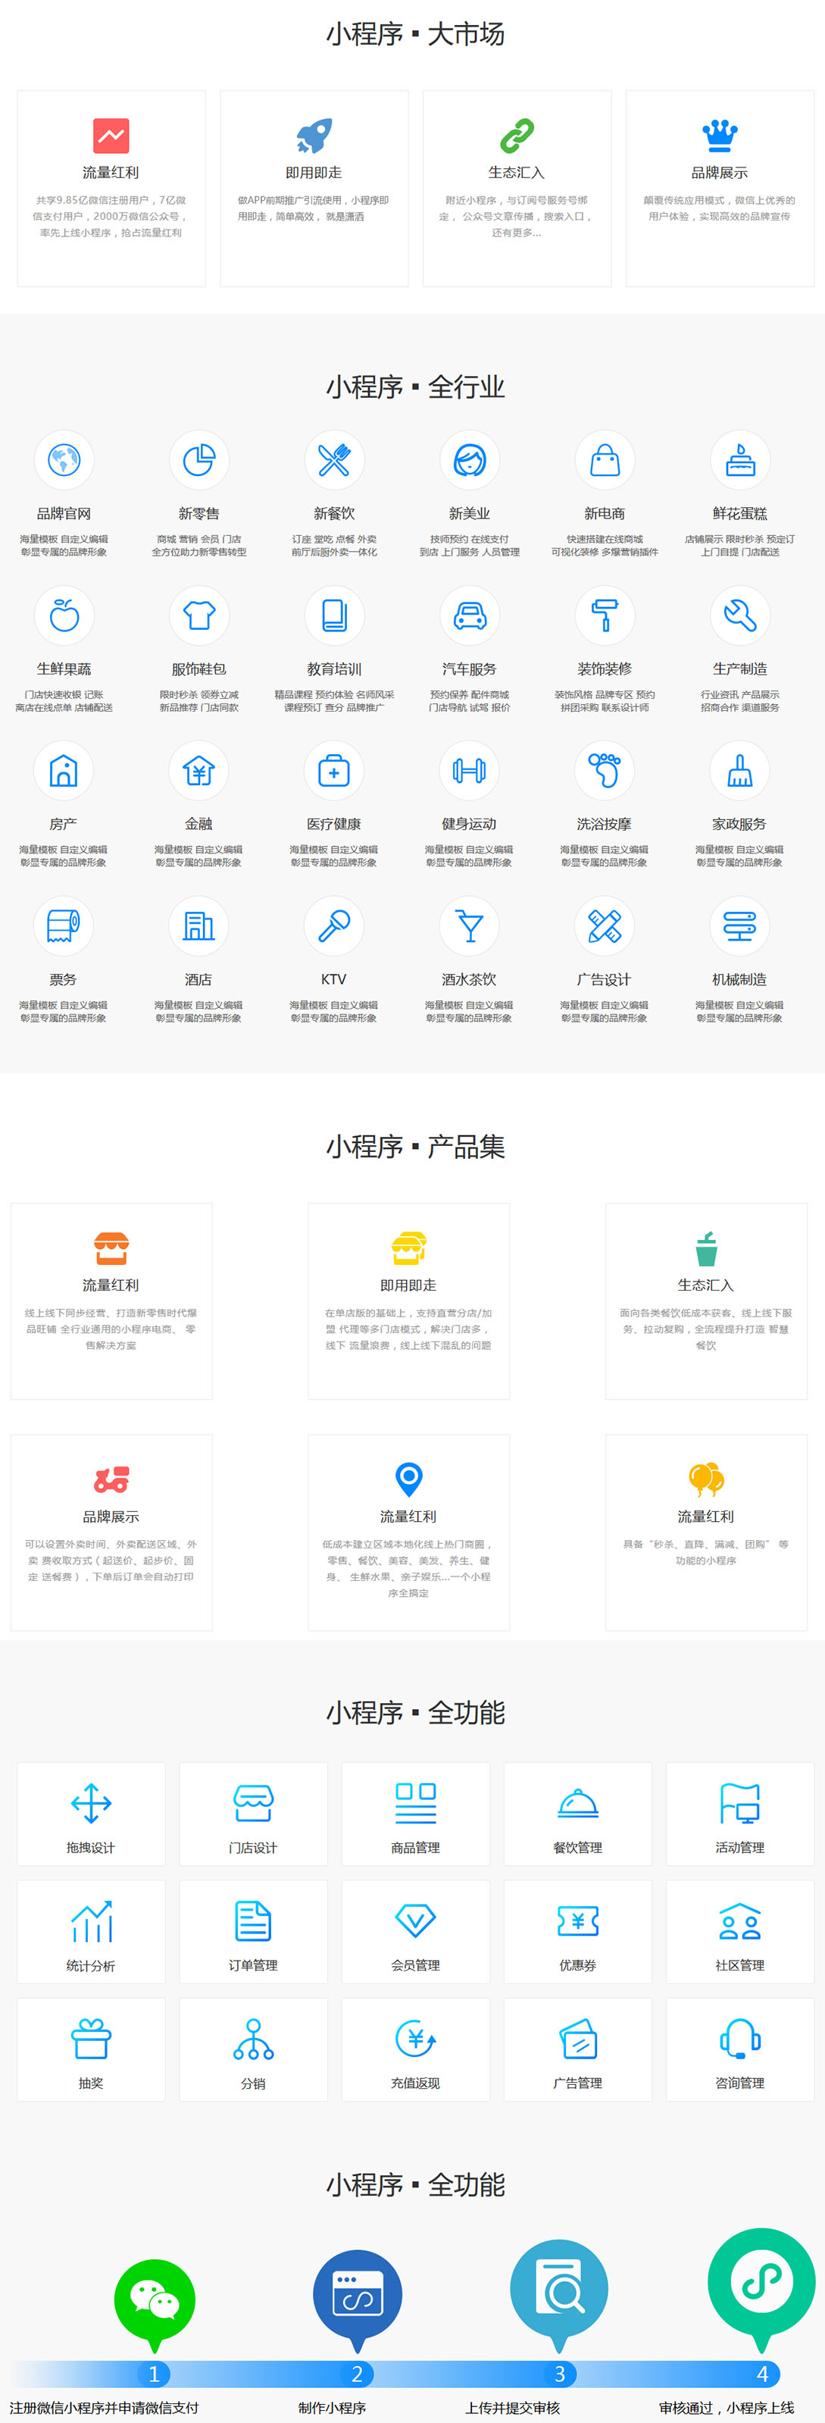Click the red trend chart icon

click(x=111, y=136)
